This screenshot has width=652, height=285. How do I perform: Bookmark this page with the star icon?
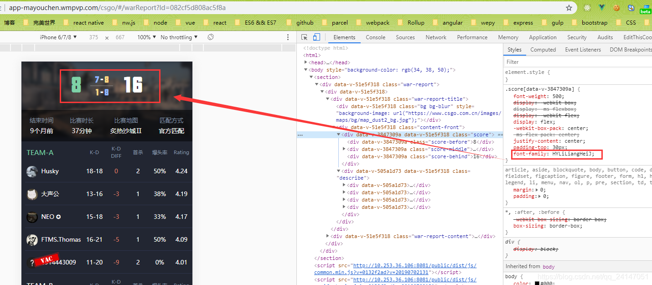coord(569,8)
